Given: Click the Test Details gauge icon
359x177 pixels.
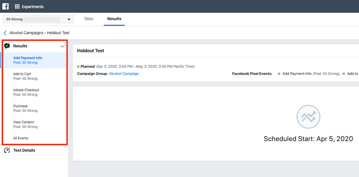Looking at the screenshot, I should click(7, 150).
